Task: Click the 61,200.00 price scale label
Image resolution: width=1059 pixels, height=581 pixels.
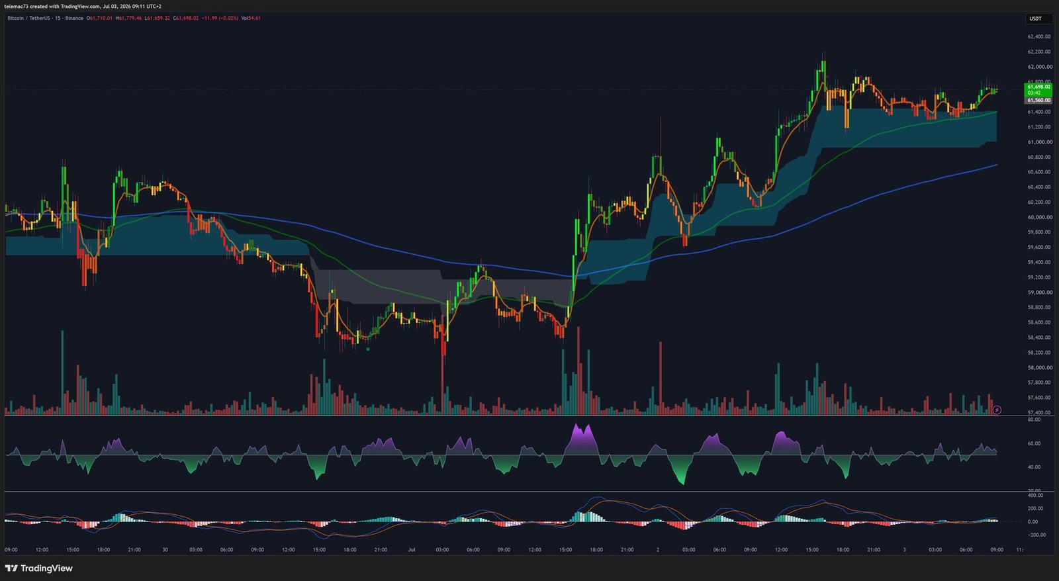Action: 1038,127
